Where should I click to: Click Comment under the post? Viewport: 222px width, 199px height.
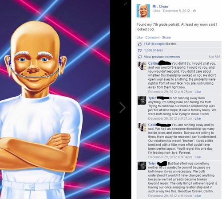point(152,38)
